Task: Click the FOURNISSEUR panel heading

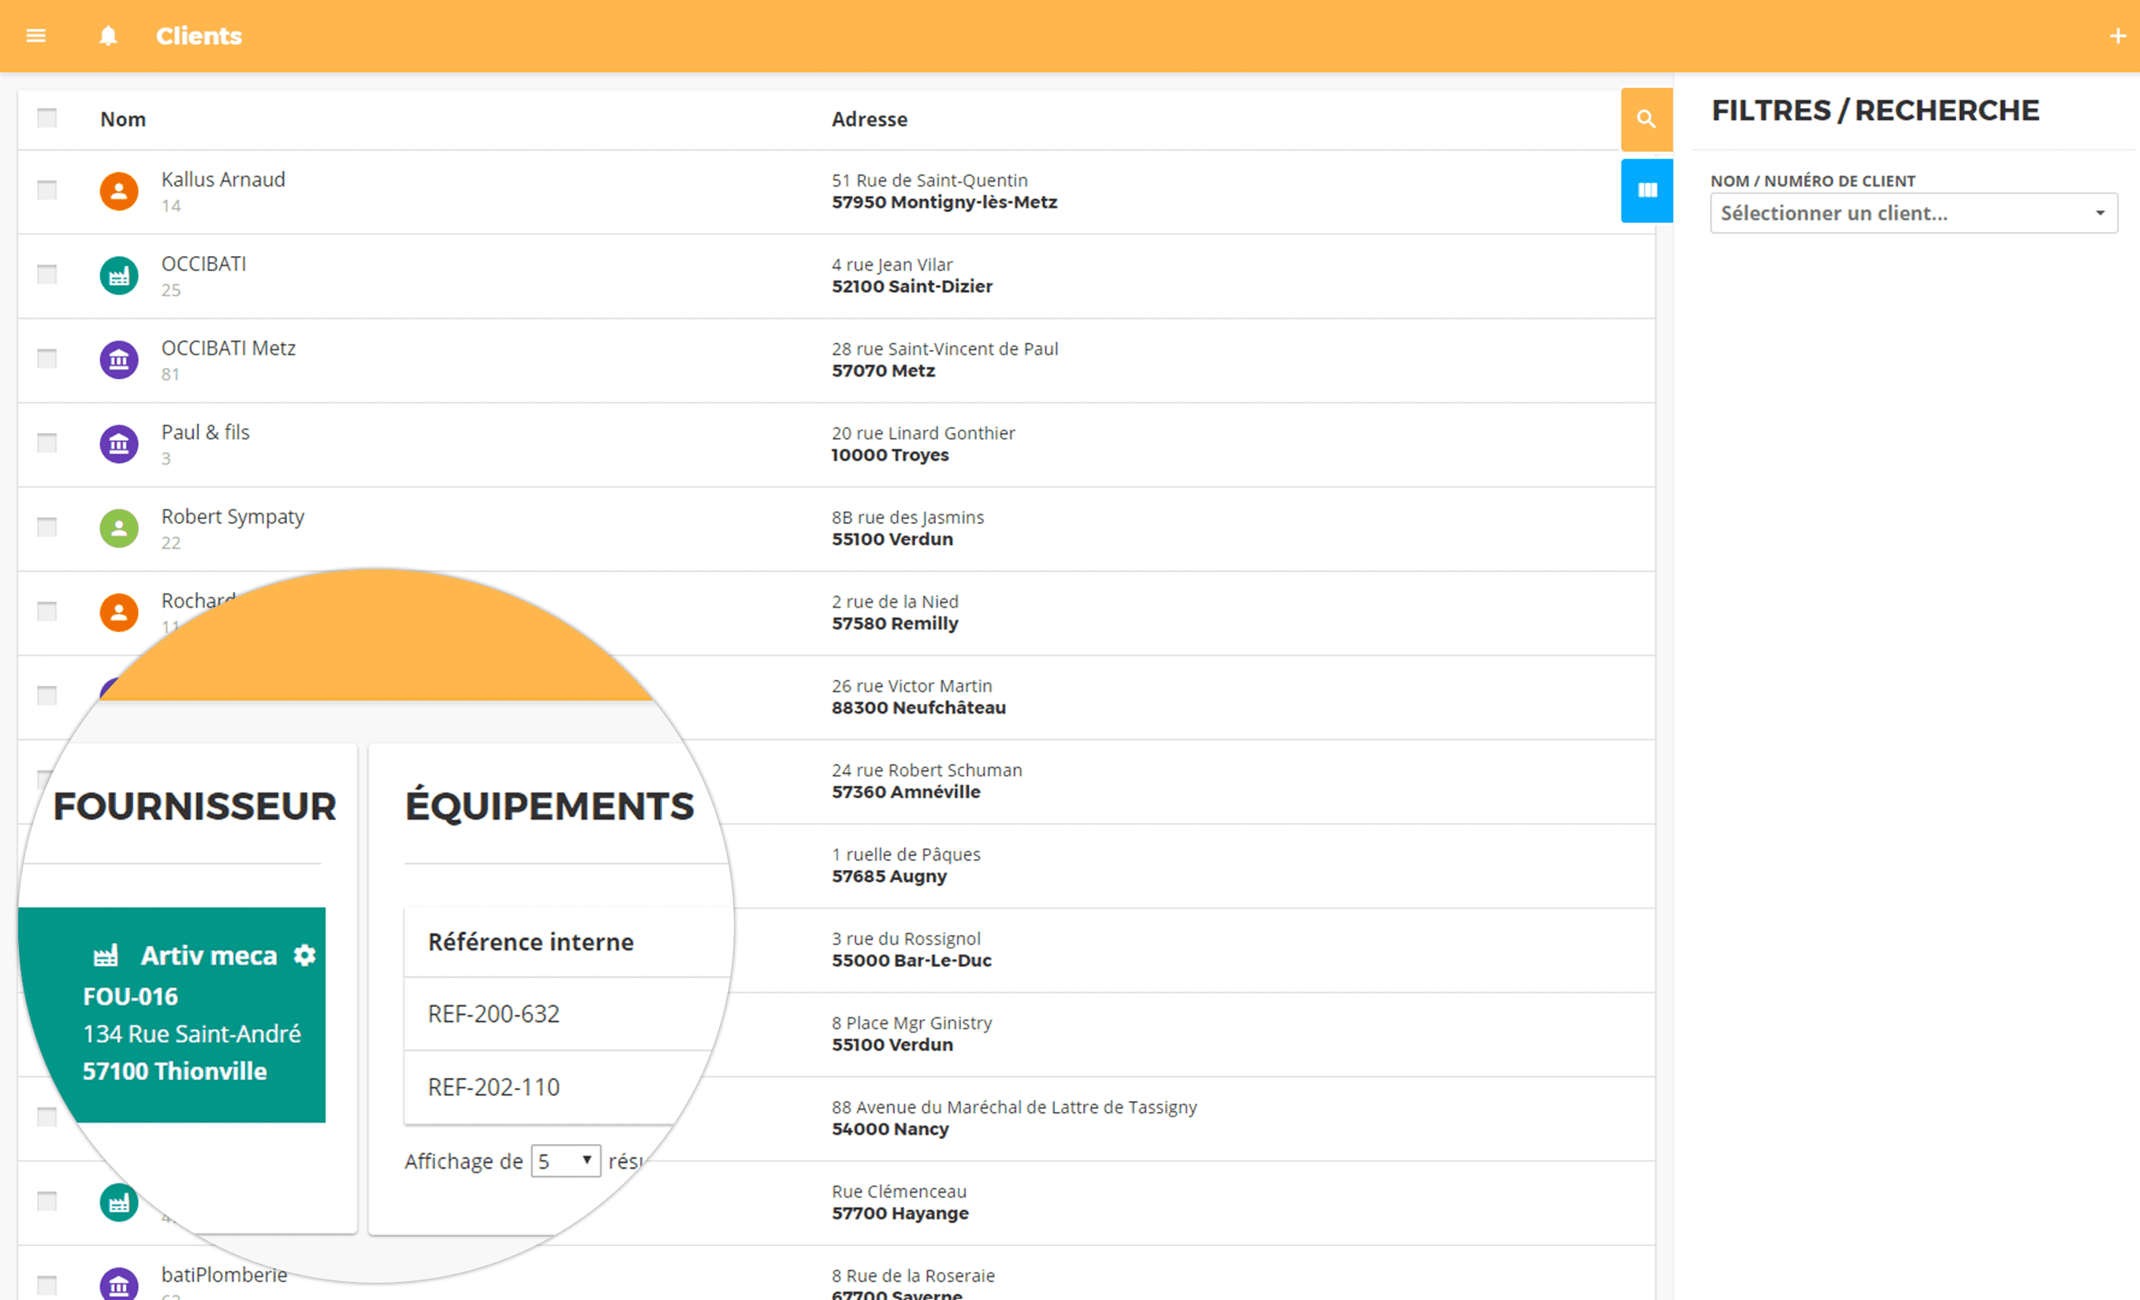Action: 194,807
